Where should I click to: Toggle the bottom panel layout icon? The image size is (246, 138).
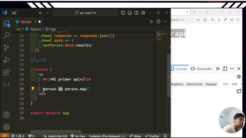tap(130, 13)
